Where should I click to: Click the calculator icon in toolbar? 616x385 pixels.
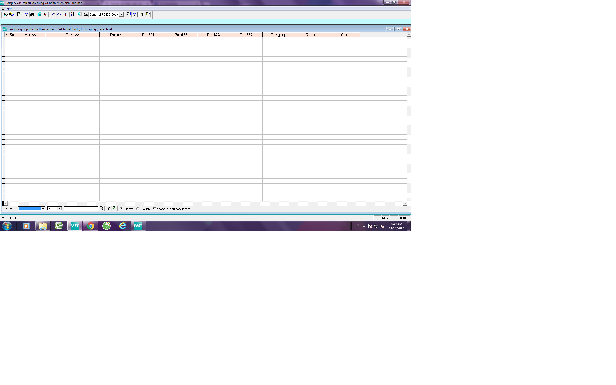(40, 14)
